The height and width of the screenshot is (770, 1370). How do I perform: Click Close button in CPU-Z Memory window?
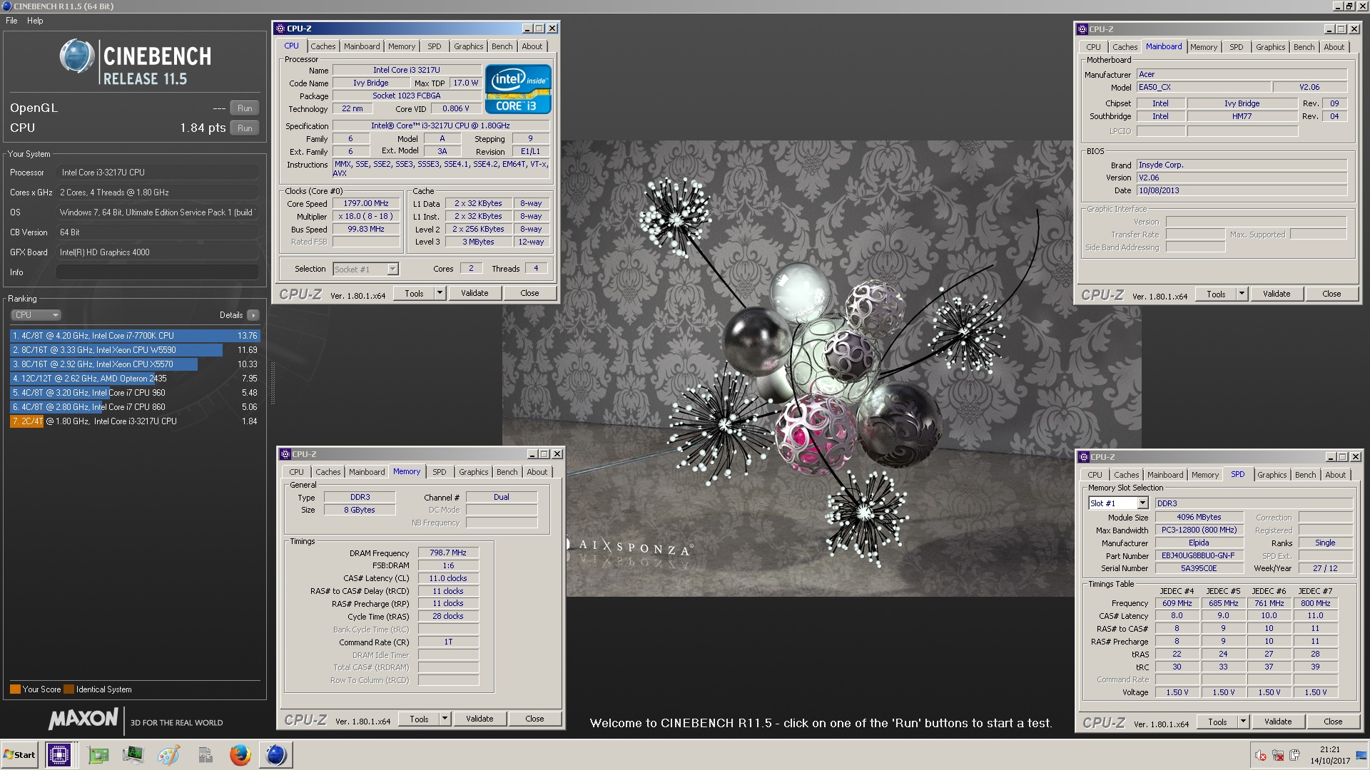[534, 719]
